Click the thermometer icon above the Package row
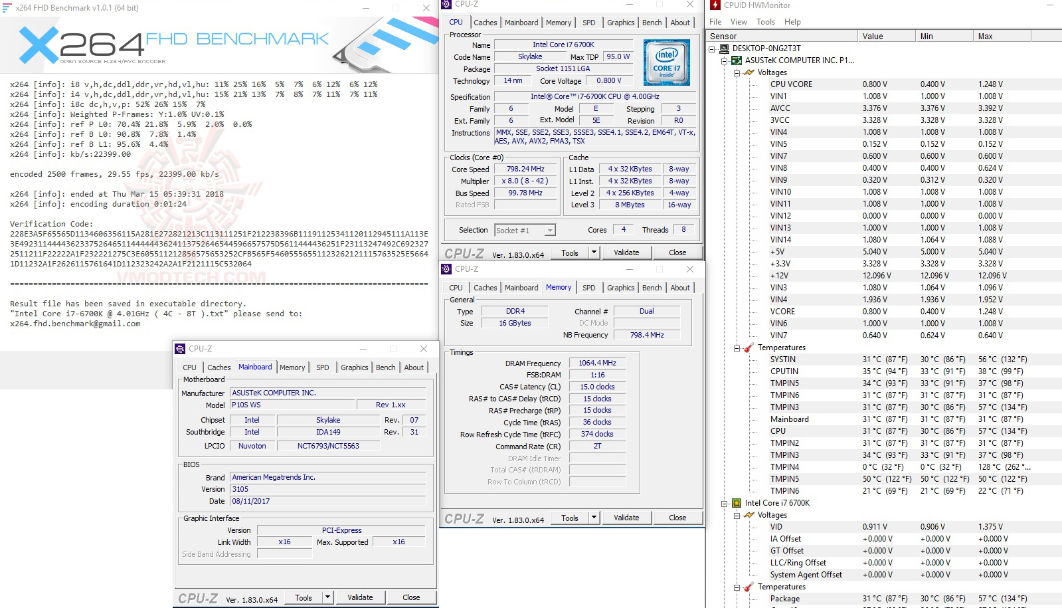Image resolution: width=1062 pixels, height=608 pixels. pos(749,587)
